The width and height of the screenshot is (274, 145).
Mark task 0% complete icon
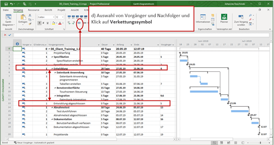[x=69, y=17]
